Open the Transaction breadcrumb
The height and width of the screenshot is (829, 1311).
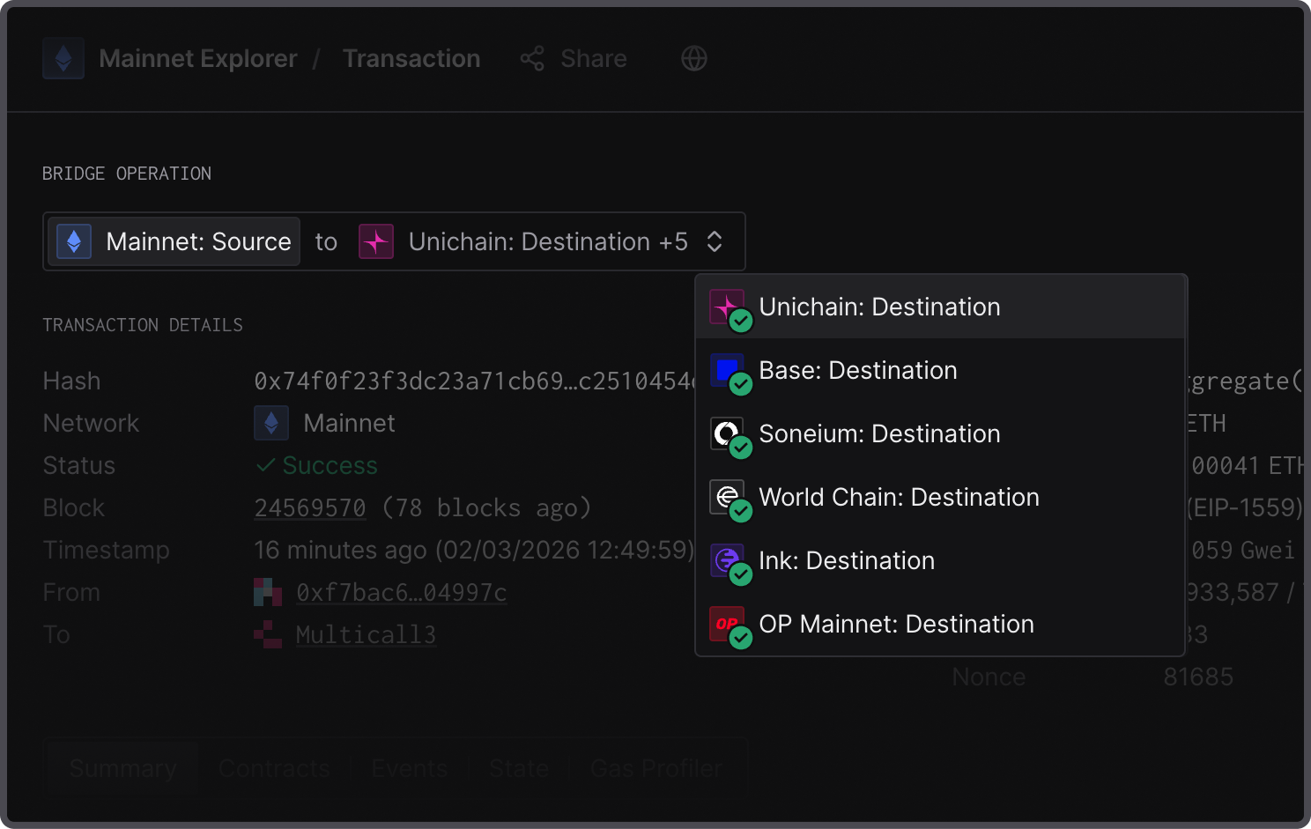pyautogui.click(x=411, y=58)
